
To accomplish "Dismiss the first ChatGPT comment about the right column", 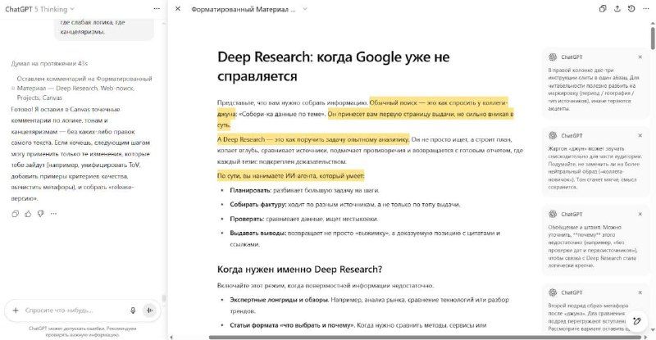I will tap(640, 57).
